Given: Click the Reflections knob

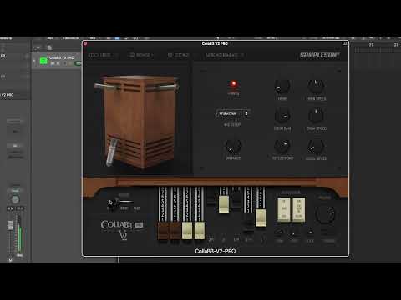Looking at the screenshot, I should (x=282, y=146).
